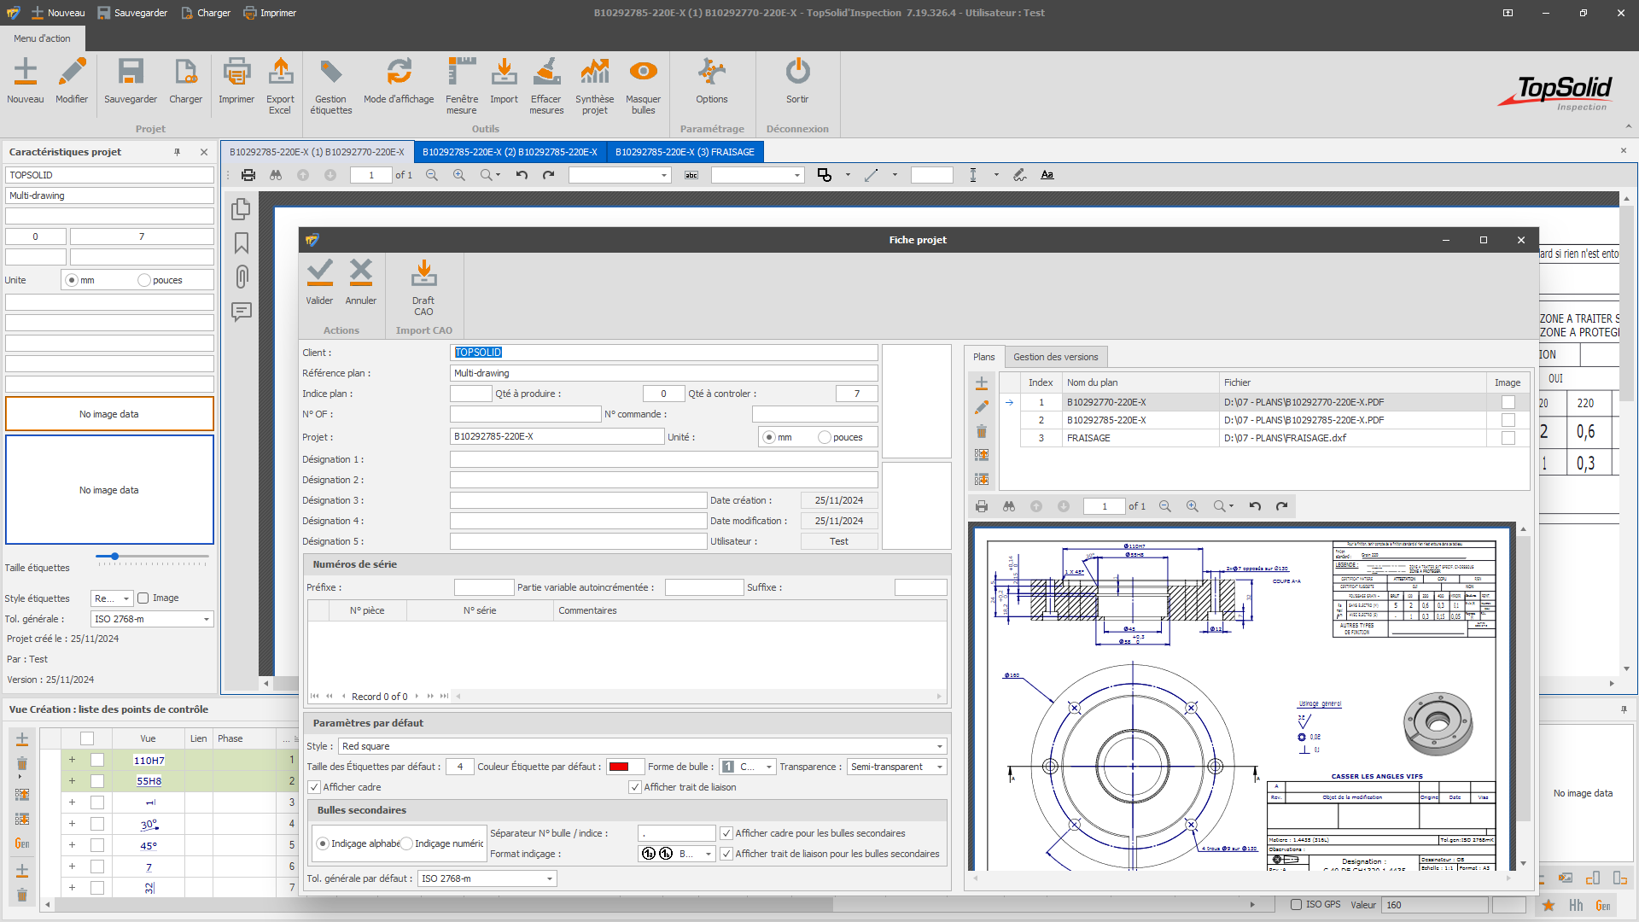Open Menu d'action tab

pos(42,38)
